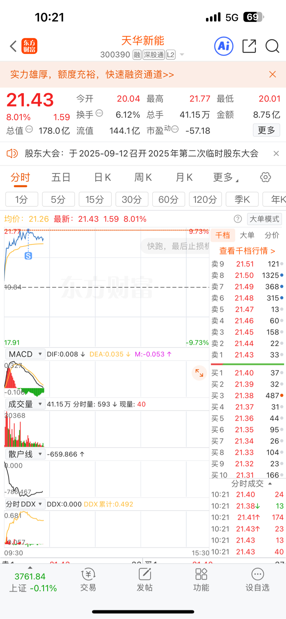Tap the 深股通 tag
This screenshot has height=619, width=286.
click(x=154, y=55)
